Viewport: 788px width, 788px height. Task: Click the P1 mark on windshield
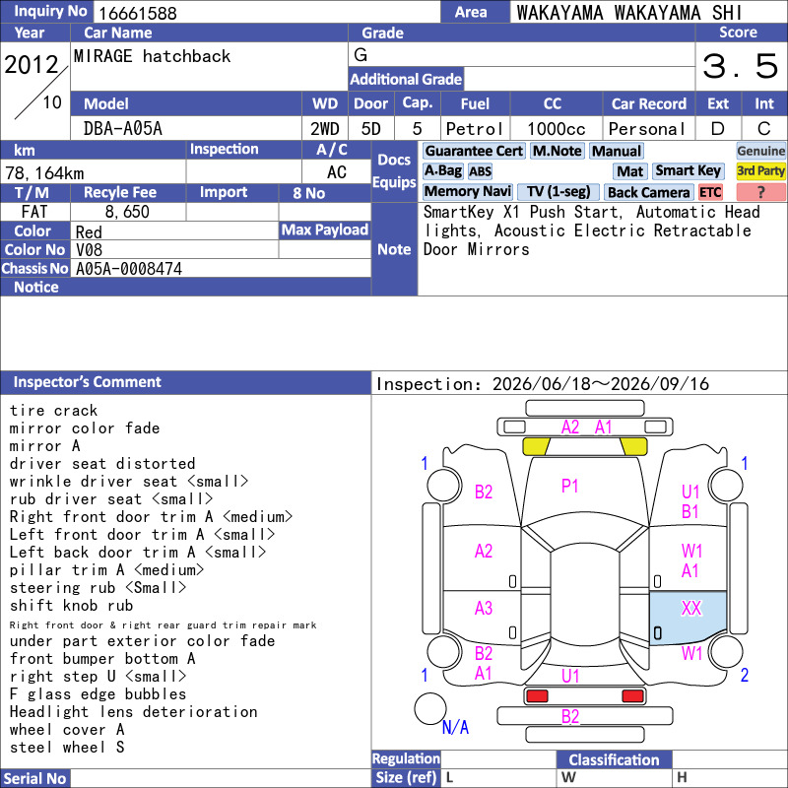tap(569, 486)
